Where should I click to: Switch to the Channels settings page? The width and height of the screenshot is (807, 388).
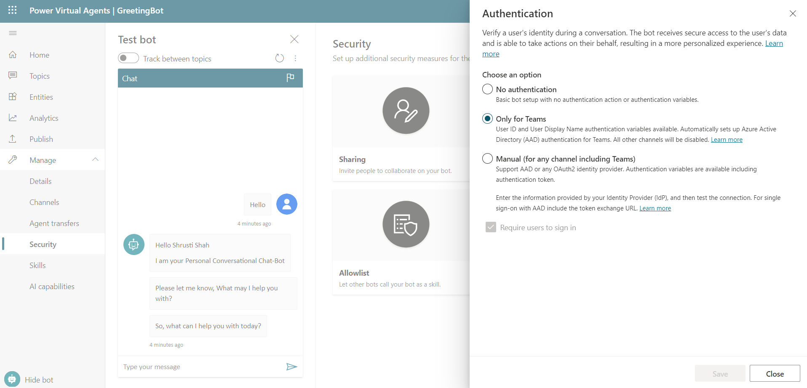pyautogui.click(x=44, y=202)
